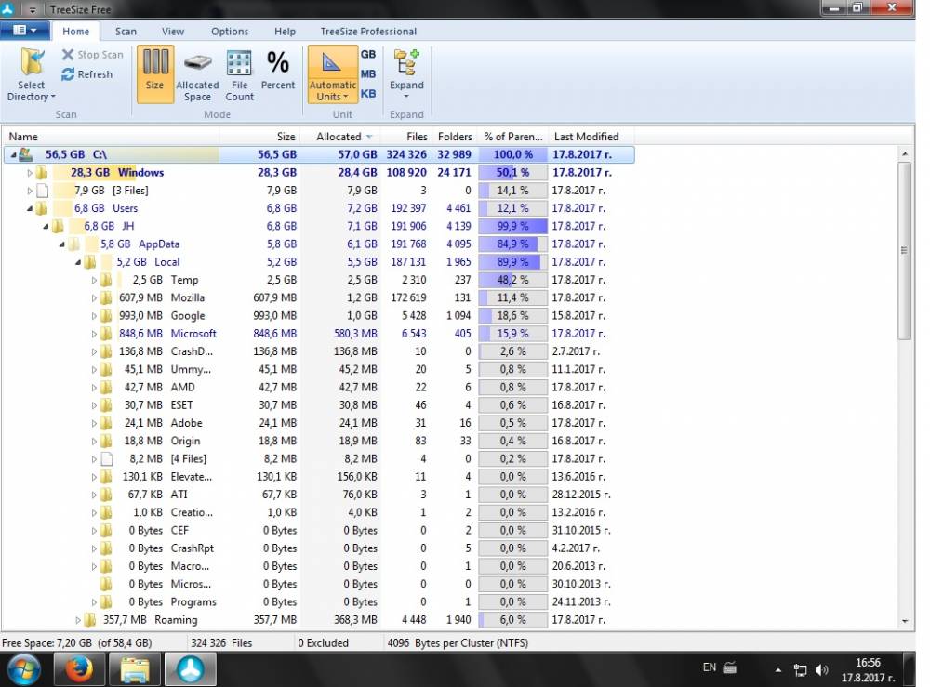Collapse the C:\ root node
The image size is (930, 687).
pos(13,154)
